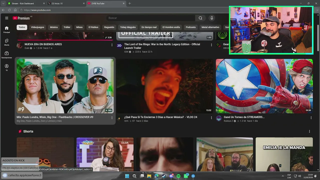Screen dimensions: 320x180
Task: Run the search with the magnifier button
Action: [x=200, y=18]
